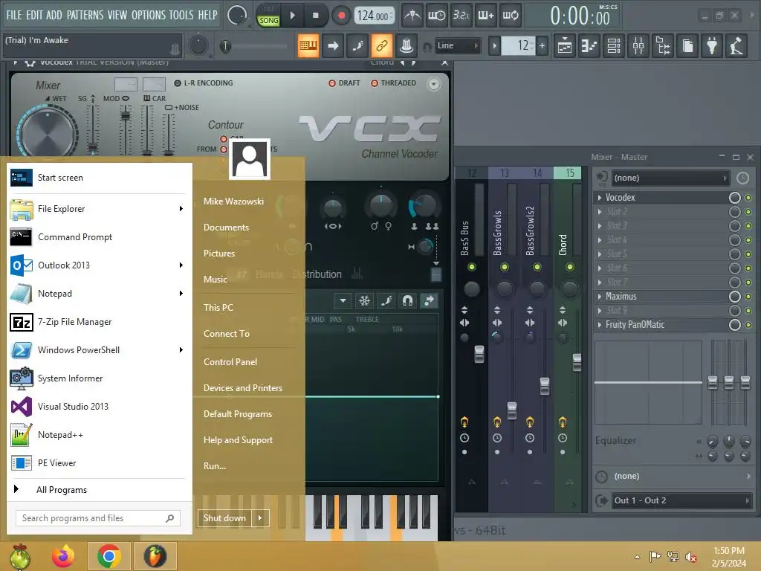The width and height of the screenshot is (761, 571).
Task: Open the mixer faders toolbar icon
Action: [638, 46]
